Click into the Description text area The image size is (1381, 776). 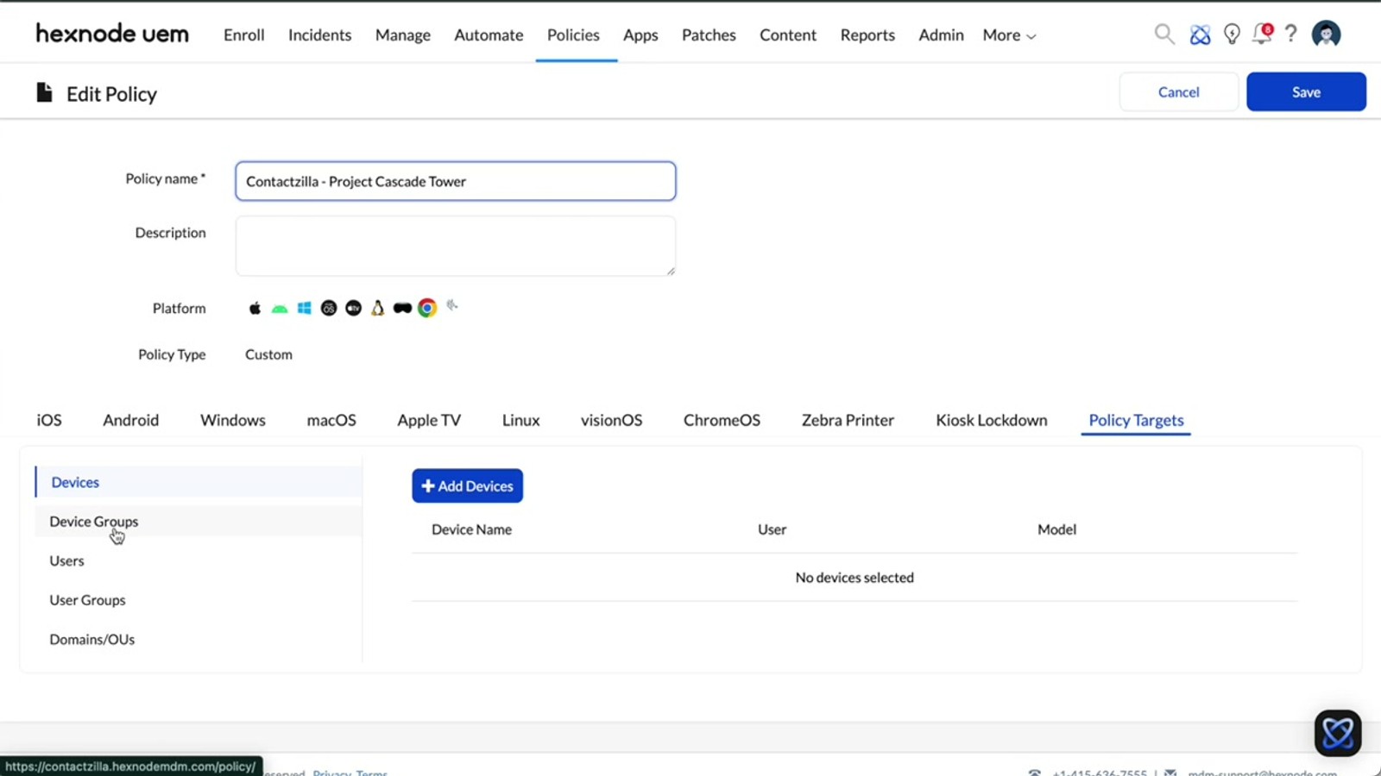(456, 246)
